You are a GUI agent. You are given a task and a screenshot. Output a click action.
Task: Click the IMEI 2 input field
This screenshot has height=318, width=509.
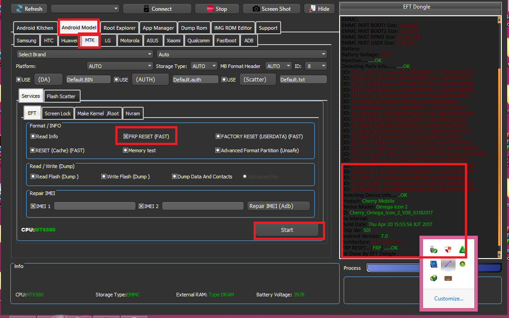click(x=203, y=206)
